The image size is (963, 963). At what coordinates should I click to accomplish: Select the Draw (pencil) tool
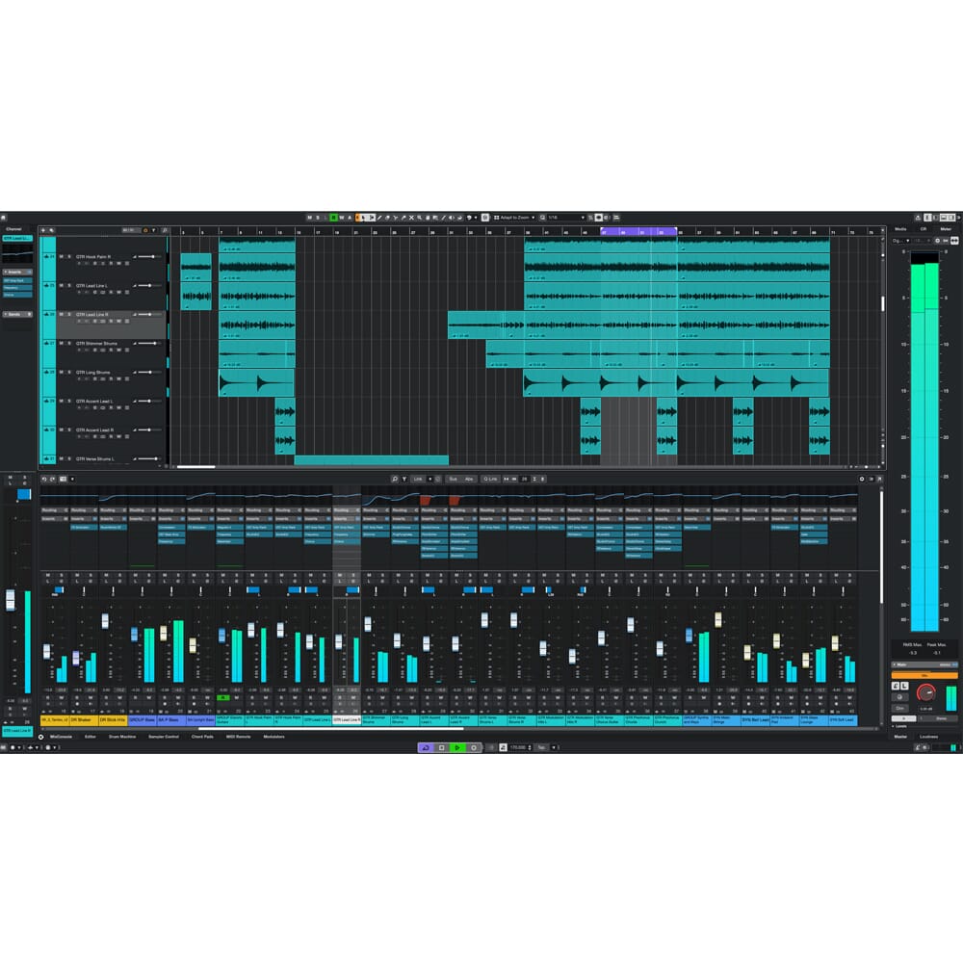pos(379,217)
